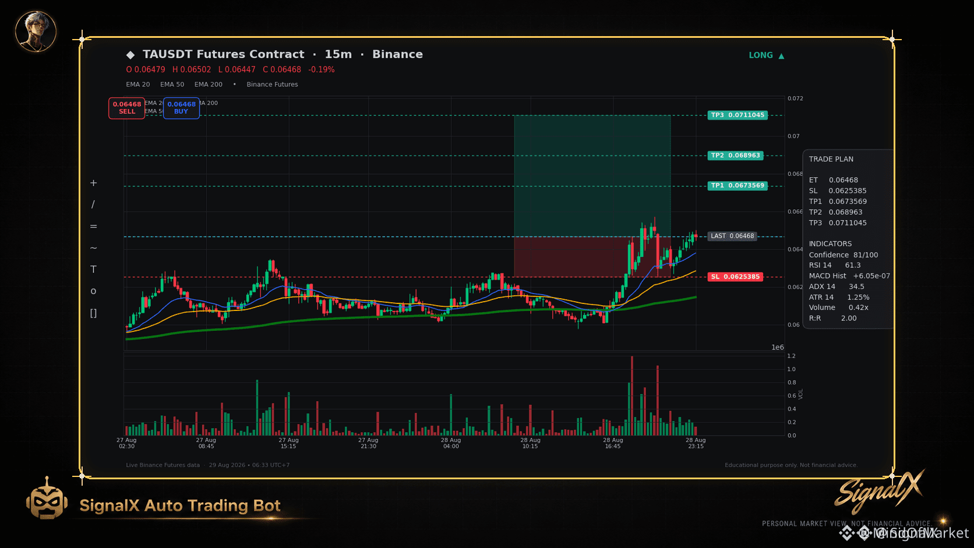The height and width of the screenshot is (548, 974).
Task: Click the "R:R 2.00" indicator row
Action: 833,319
